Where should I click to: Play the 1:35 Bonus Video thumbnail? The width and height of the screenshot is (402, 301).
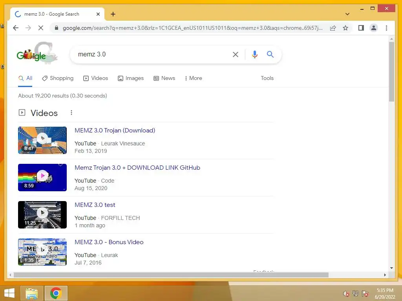tap(42, 252)
